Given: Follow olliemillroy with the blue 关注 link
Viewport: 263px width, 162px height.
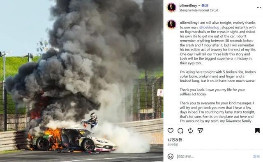Looking at the screenshot, I should coord(205,5).
